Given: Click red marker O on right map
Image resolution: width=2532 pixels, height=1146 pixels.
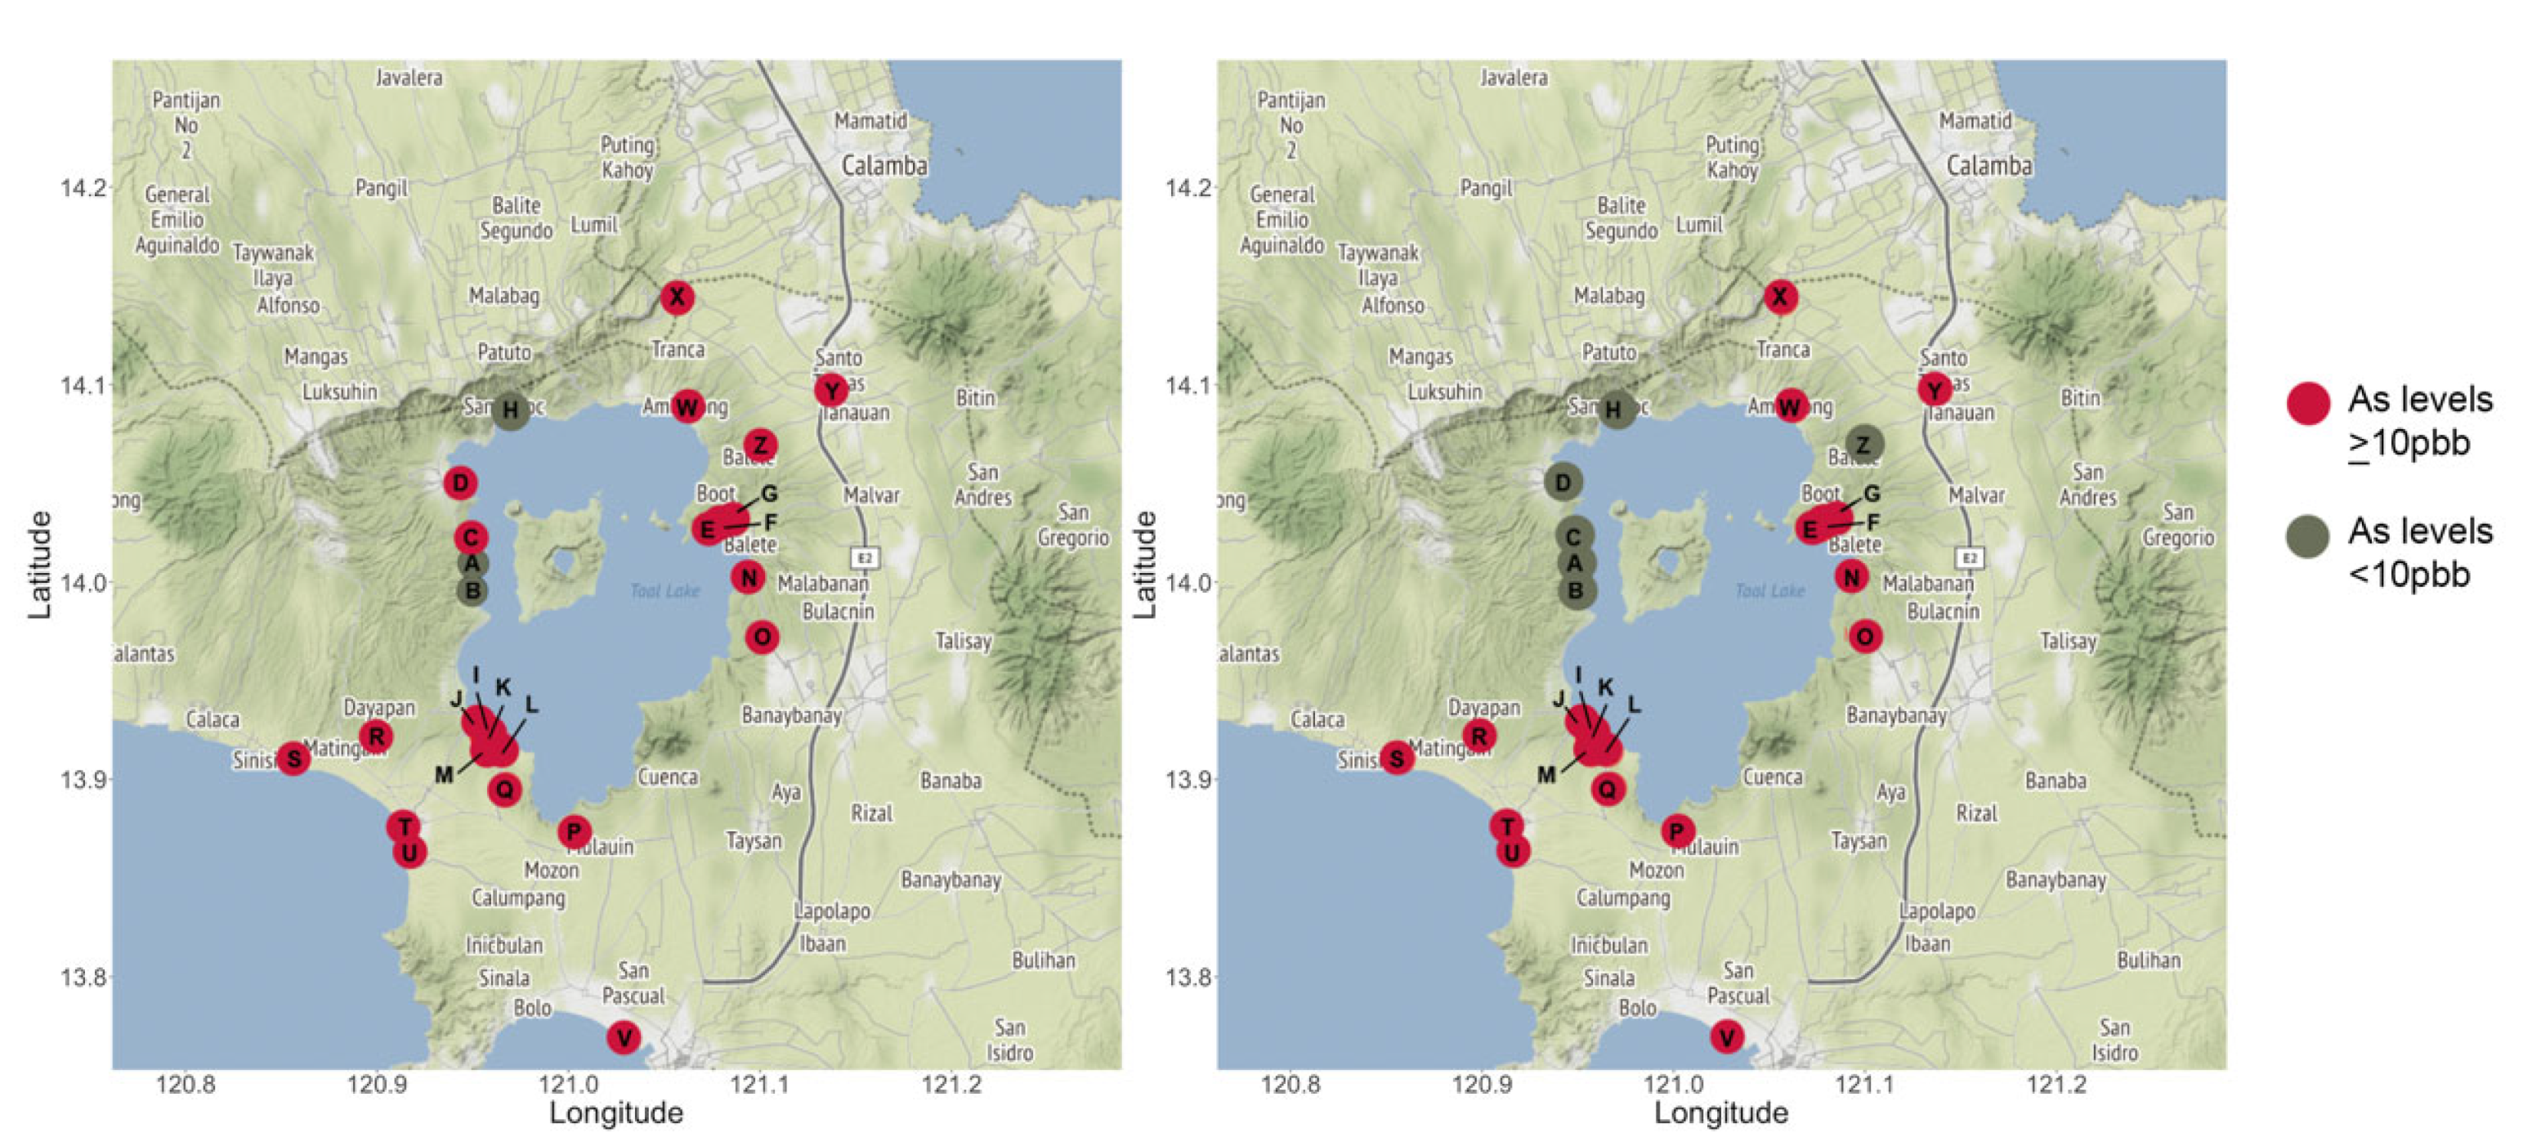Looking at the screenshot, I should [x=1864, y=636].
